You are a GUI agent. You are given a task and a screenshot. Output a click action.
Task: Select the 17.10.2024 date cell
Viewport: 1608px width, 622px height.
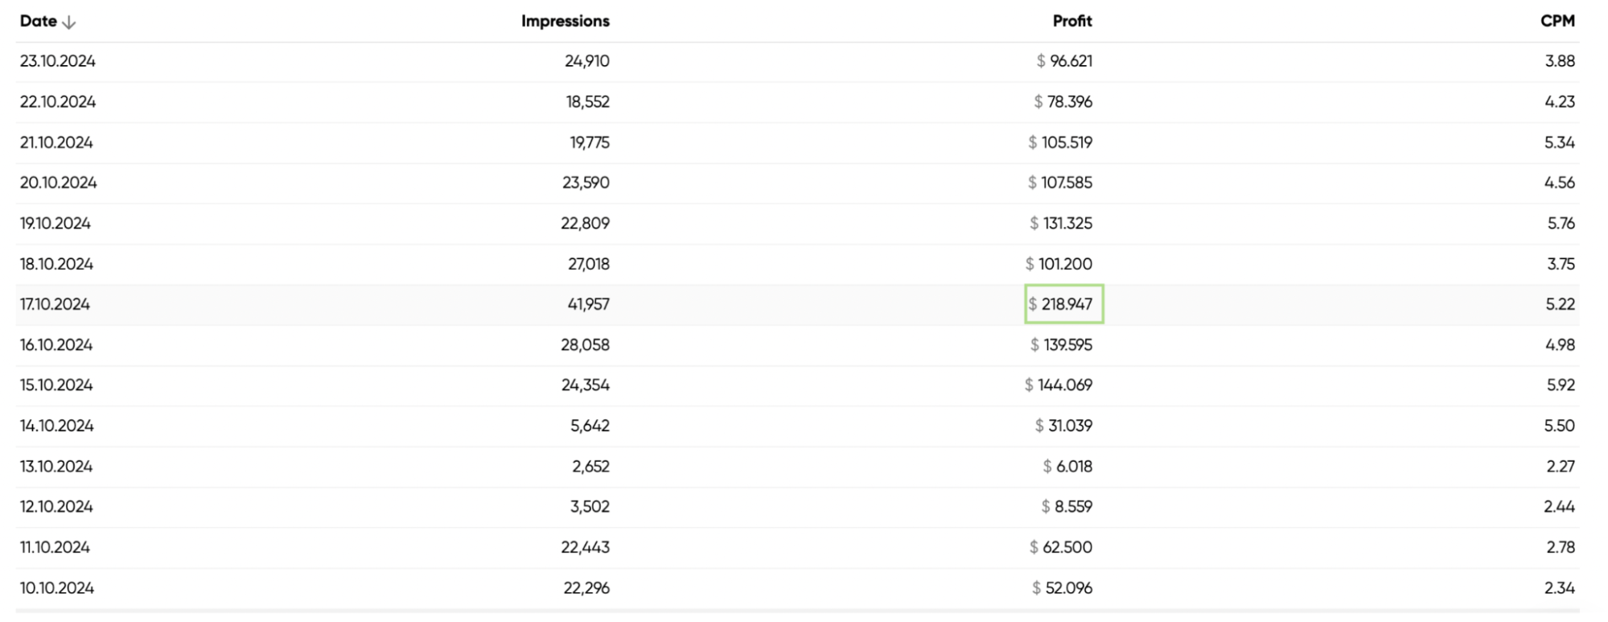(x=55, y=304)
